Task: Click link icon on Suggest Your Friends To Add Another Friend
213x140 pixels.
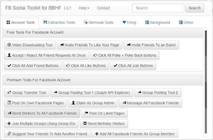Action: 9,134
